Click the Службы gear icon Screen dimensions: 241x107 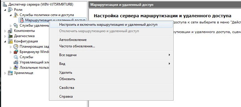tap(16, 57)
